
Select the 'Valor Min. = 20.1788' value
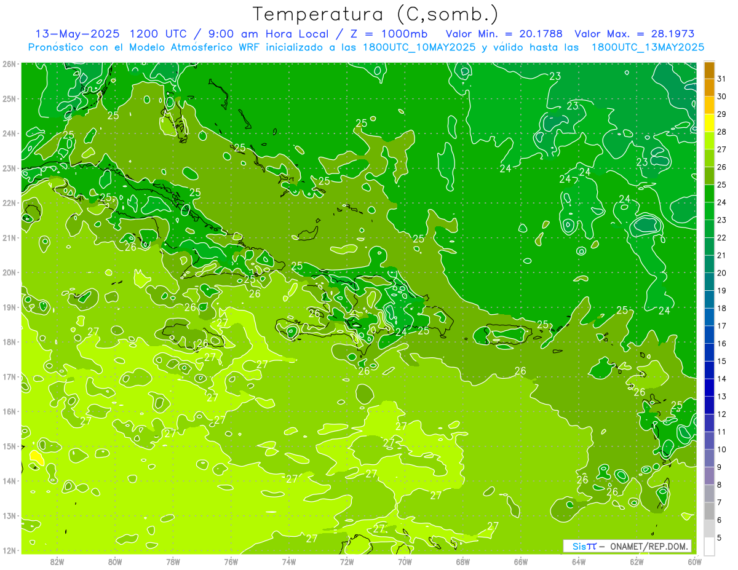pyautogui.click(x=505, y=34)
